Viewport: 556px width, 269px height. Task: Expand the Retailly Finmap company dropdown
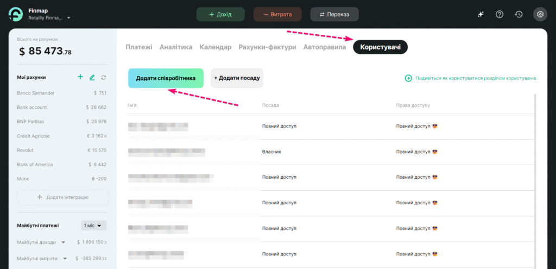click(x=68, y=18)
